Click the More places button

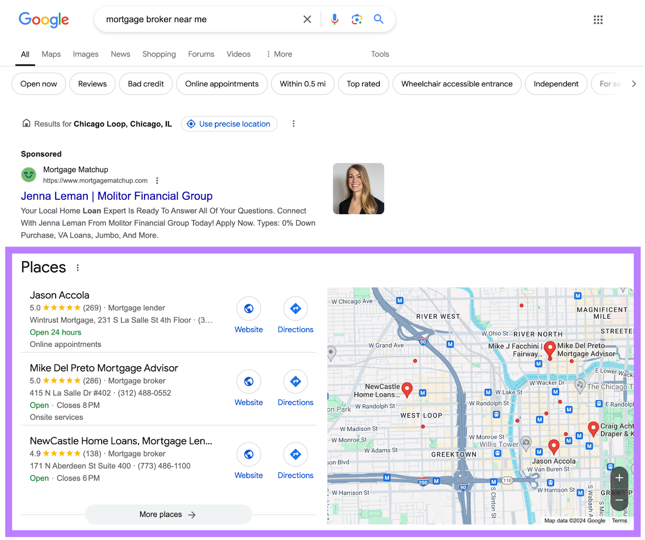[168, 514]
